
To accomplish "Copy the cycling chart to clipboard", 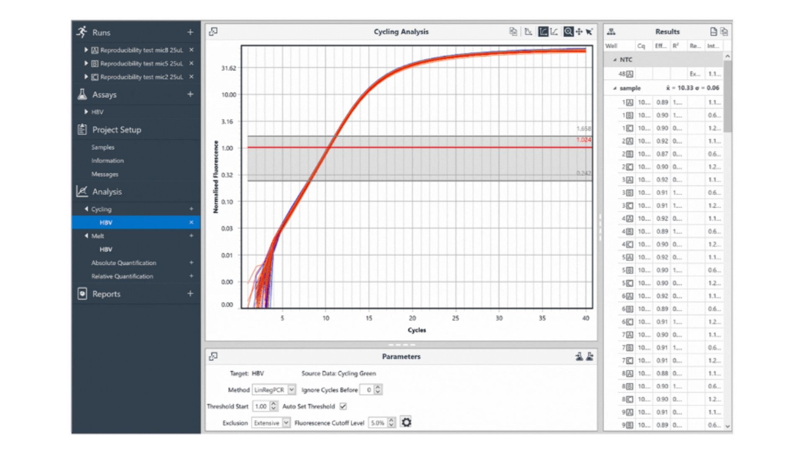I will click(x=513, y=31).
